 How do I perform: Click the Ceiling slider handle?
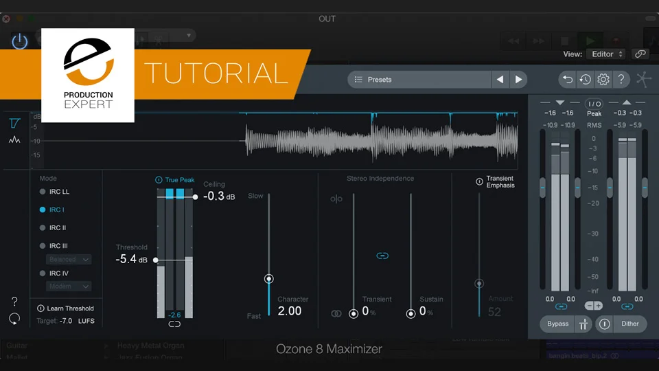pyautogui.click(x=195, y=197)
